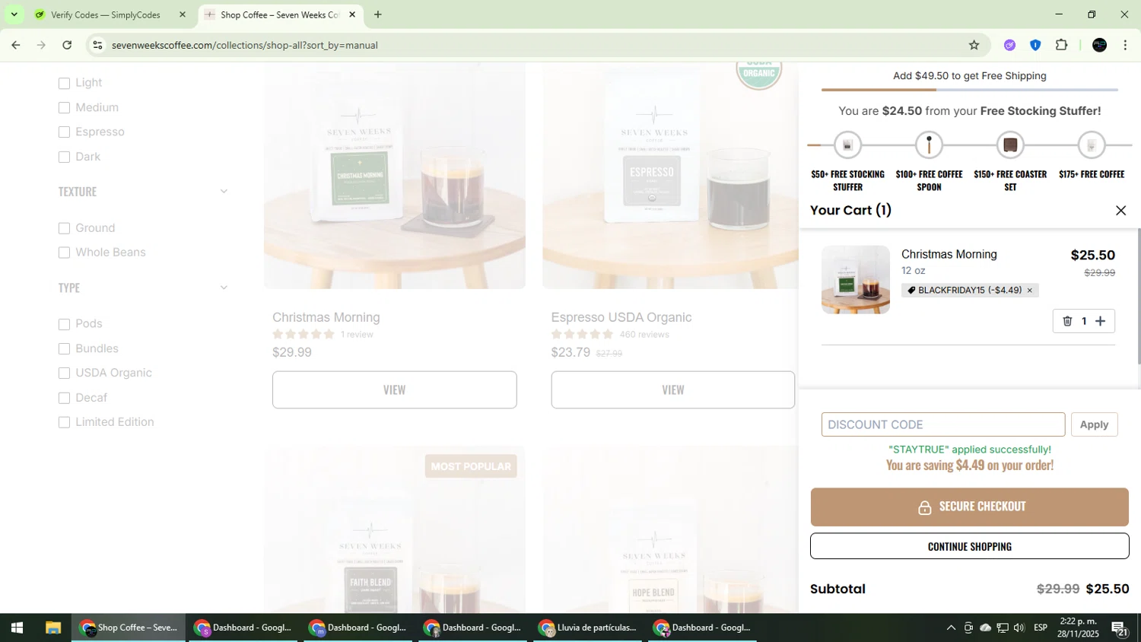Check the Ground texture checkbox
Viewport: 1141px width, 642px height.
pyautogui.click(x=64, y=228)
